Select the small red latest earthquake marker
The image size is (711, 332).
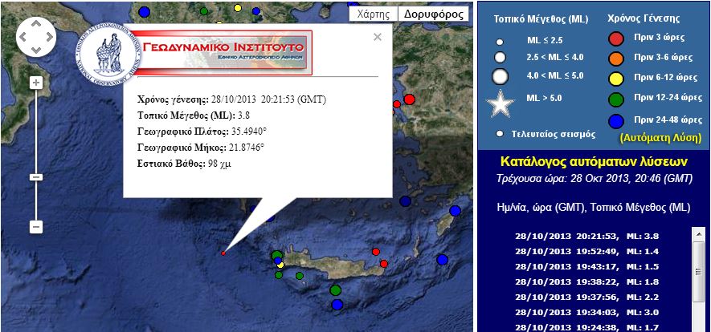tap(223, 253)
